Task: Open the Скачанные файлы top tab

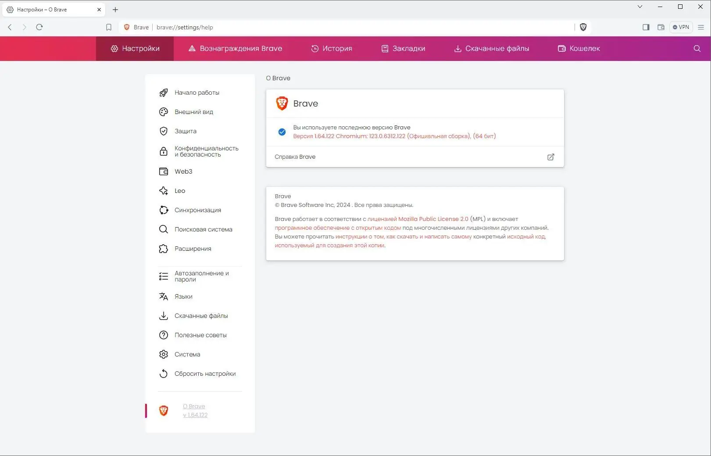Action: pos(491,48)
